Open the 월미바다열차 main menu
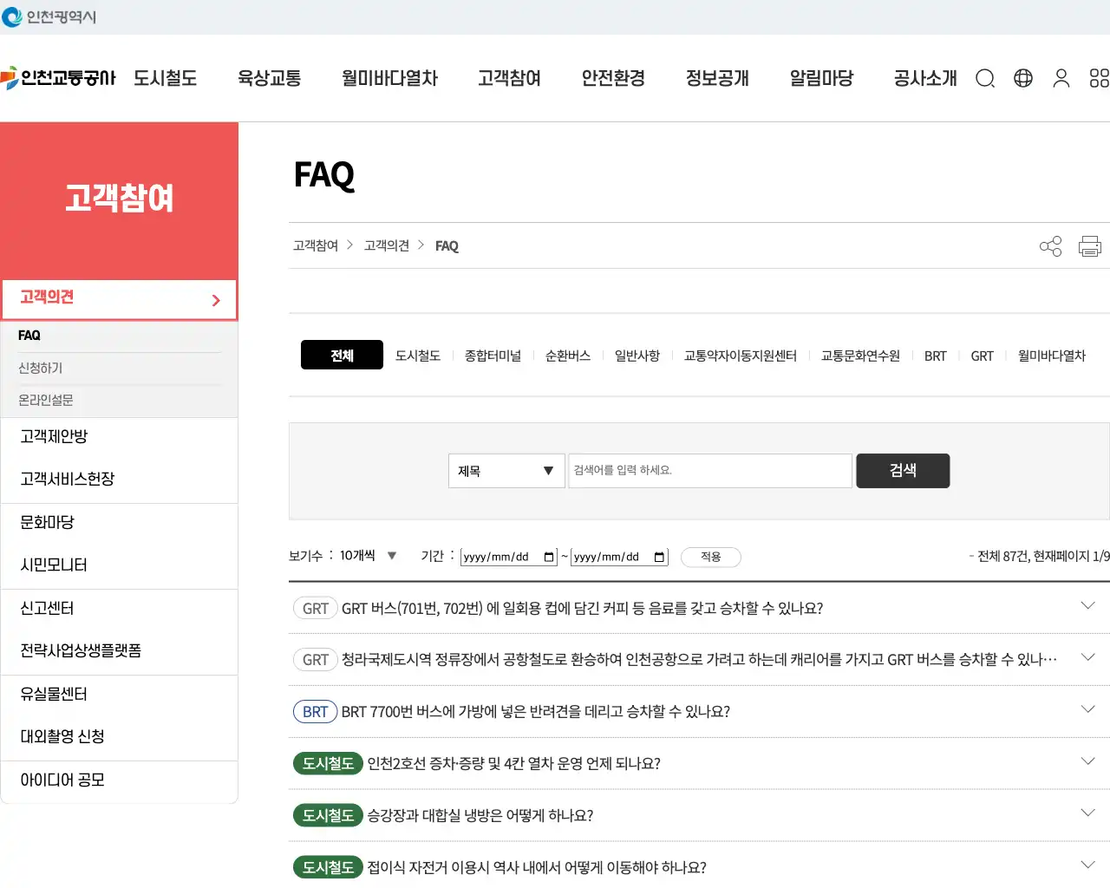 (x=389, y=78)
